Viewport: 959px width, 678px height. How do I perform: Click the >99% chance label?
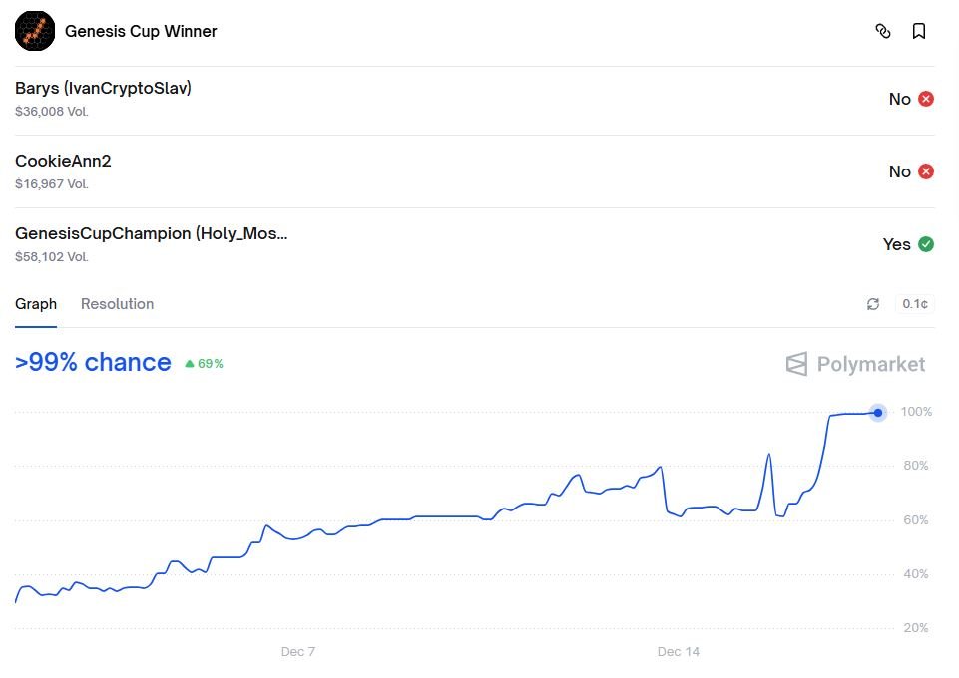click(x=93, y=362)
